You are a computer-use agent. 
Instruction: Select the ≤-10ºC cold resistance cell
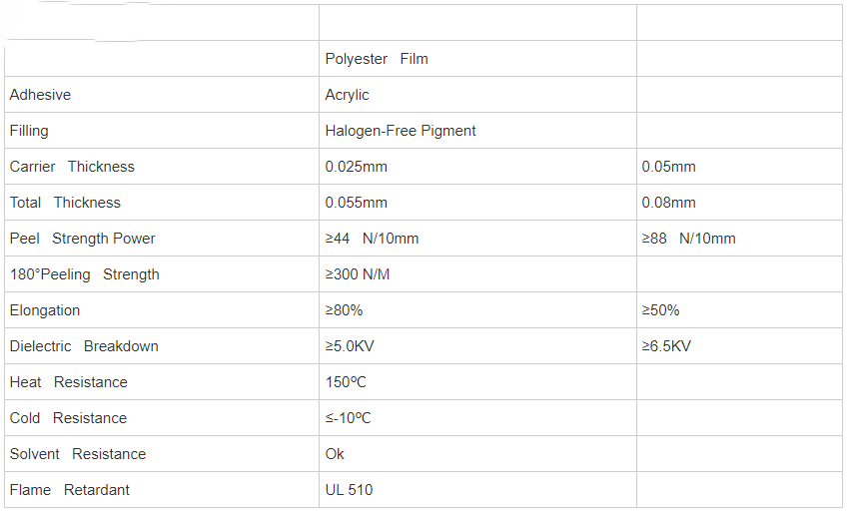pos(348,418)
